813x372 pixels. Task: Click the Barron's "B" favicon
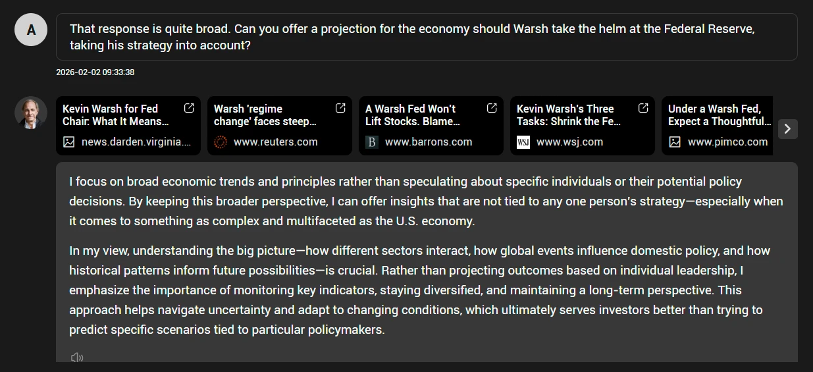(x=372, y=142)
